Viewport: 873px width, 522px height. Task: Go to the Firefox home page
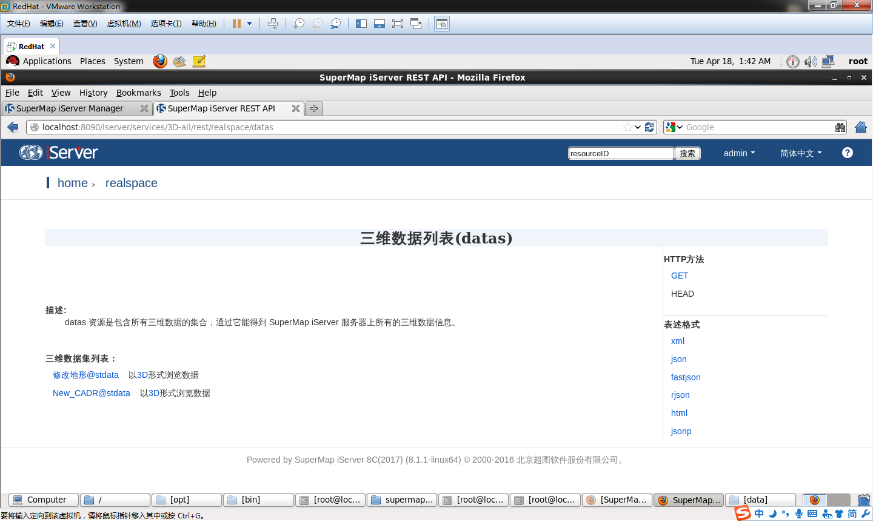(x=861, y=127)
